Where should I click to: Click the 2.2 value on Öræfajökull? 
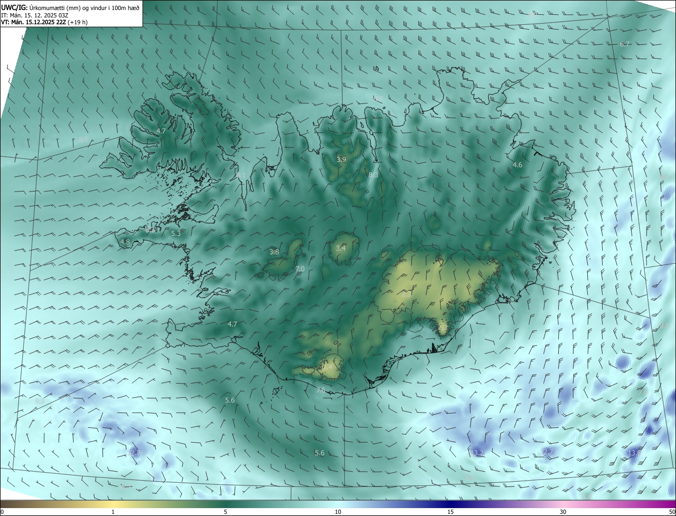click(x=443, y=328)
